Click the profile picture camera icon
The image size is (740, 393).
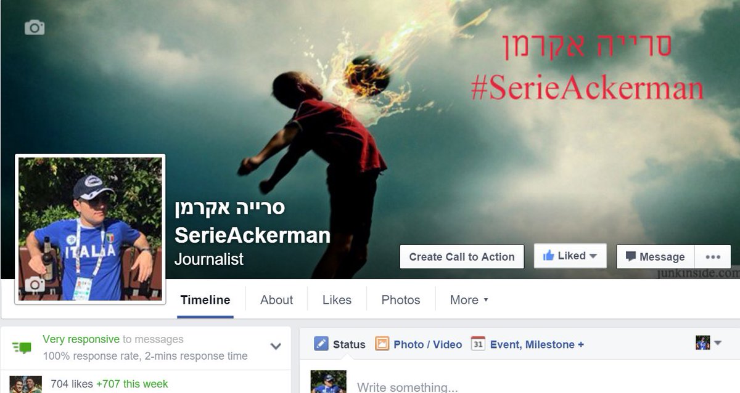35,284
